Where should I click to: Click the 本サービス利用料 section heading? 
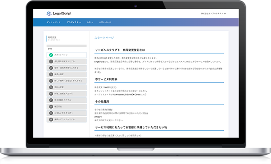click(106, 79)
